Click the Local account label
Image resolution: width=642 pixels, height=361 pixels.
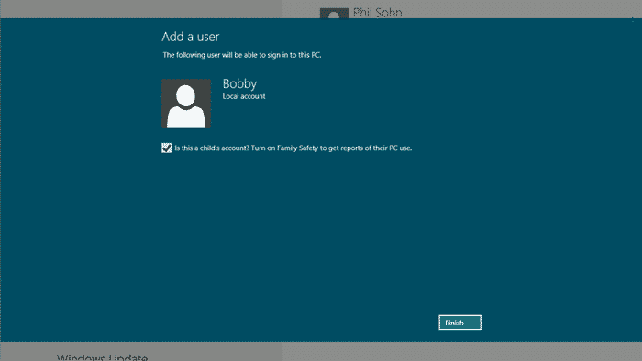click(244, 96)
